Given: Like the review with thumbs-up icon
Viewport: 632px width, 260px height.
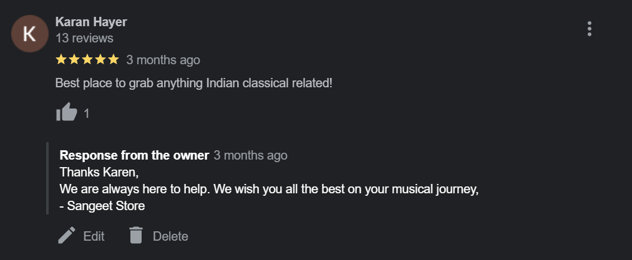Looking at the screenshot, I should [67, 113].
